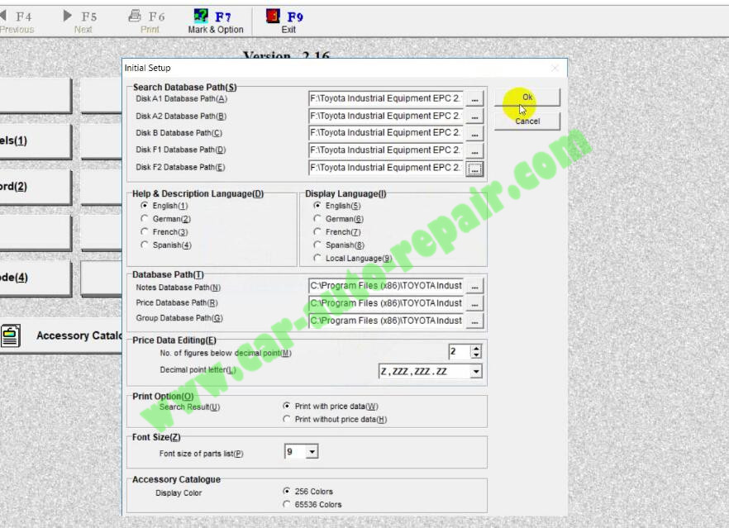Select English(5) display language
The width and height of the screenshot is (729, 528).
tap(317, 206)
